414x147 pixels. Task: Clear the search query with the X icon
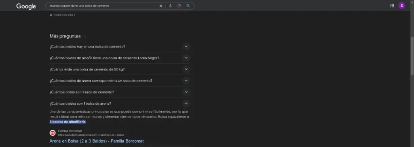[x=161, y=6]
